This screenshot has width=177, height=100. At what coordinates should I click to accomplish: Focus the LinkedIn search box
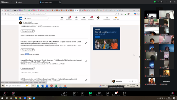tap(36, 18)
